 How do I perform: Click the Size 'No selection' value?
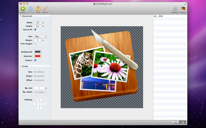39,72
